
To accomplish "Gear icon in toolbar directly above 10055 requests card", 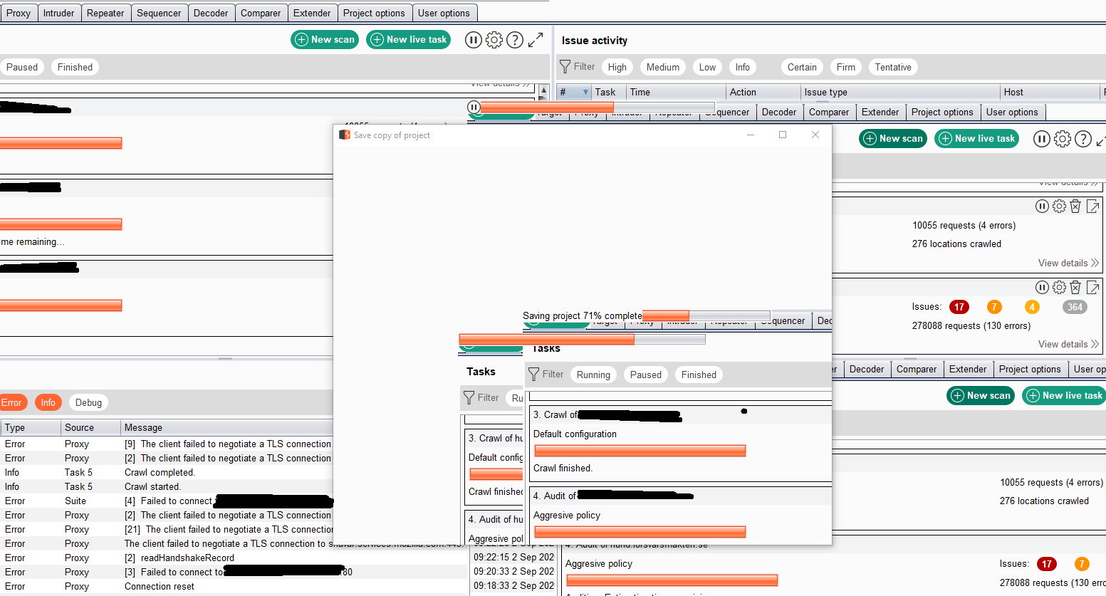I will (x=1063, y=139).
